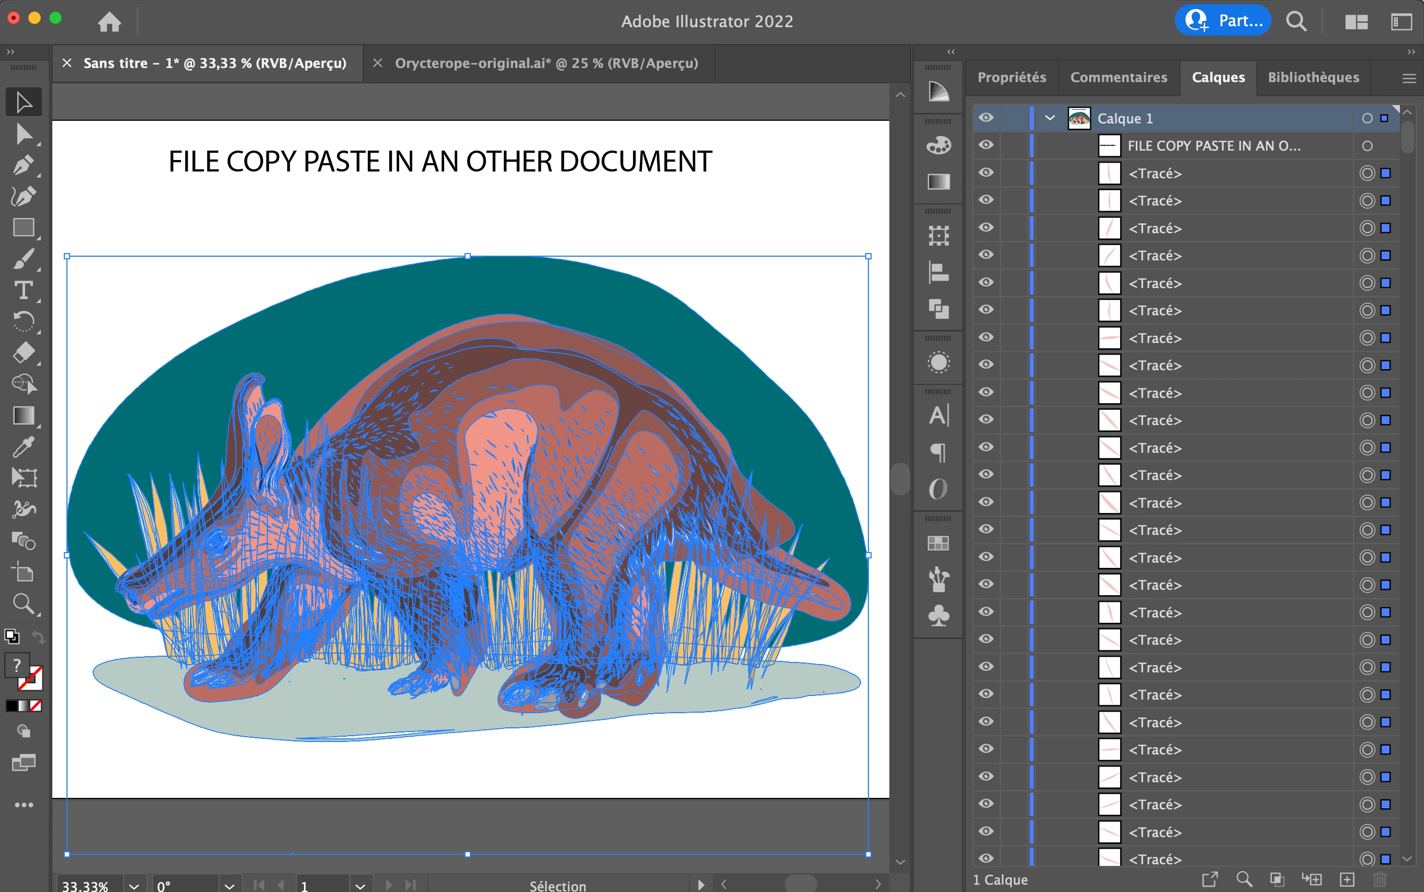Select the Direct Selection tool
This screenshot has width=1424, height=892.
click(x=24, y=134)
